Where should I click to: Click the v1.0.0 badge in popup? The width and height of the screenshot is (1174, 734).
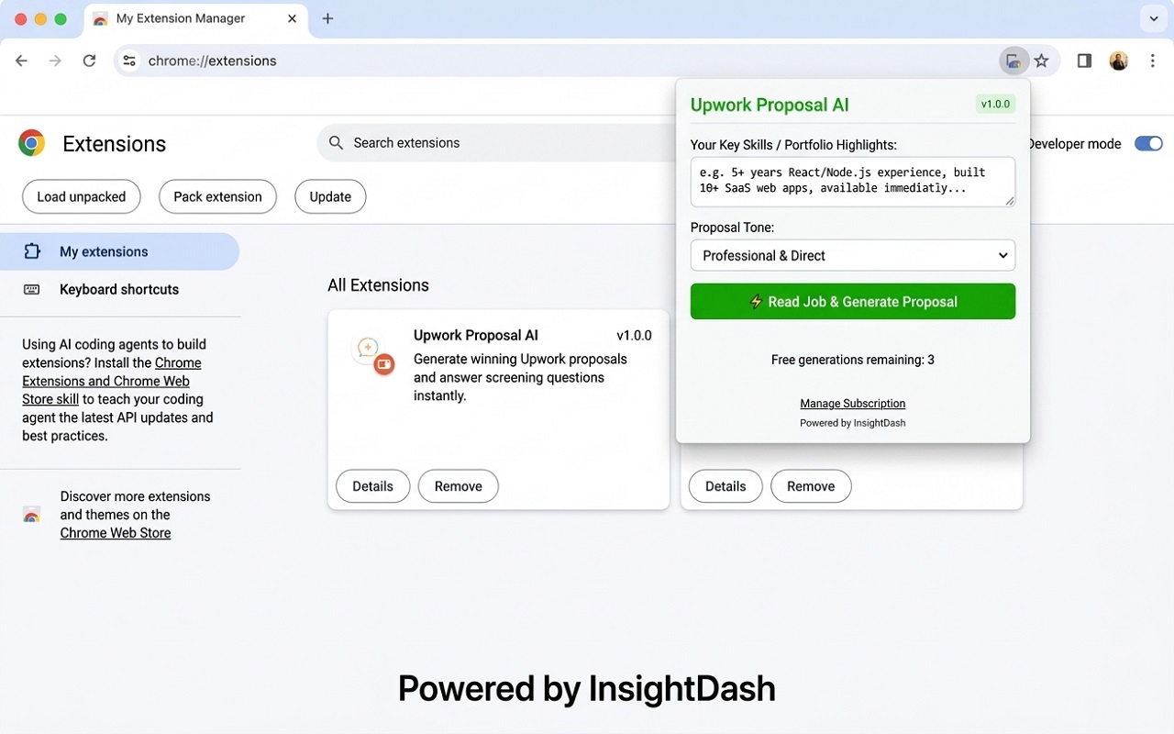pos(995,104)
